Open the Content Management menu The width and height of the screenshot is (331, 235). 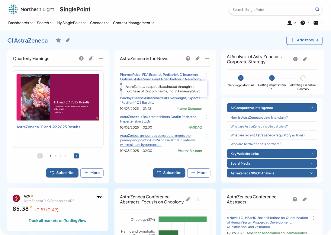point(133,23)
